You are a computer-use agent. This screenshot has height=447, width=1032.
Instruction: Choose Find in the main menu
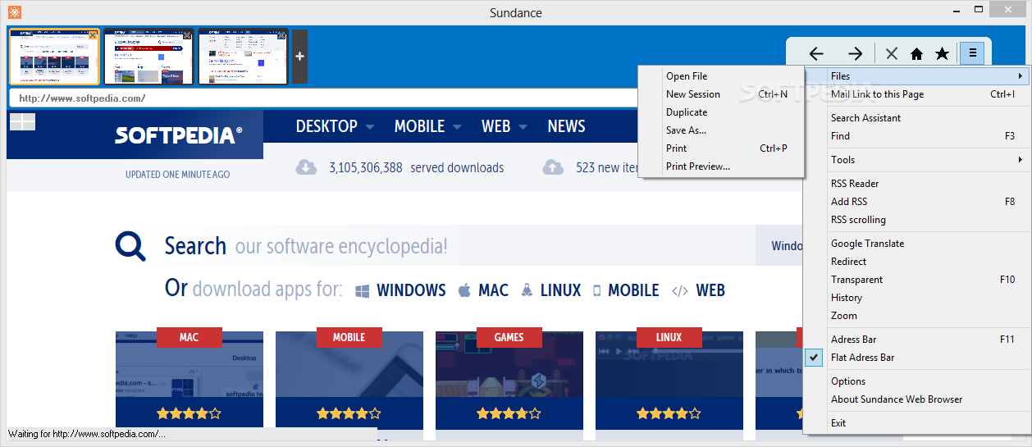pyautogui.click(x=916, y=136)
